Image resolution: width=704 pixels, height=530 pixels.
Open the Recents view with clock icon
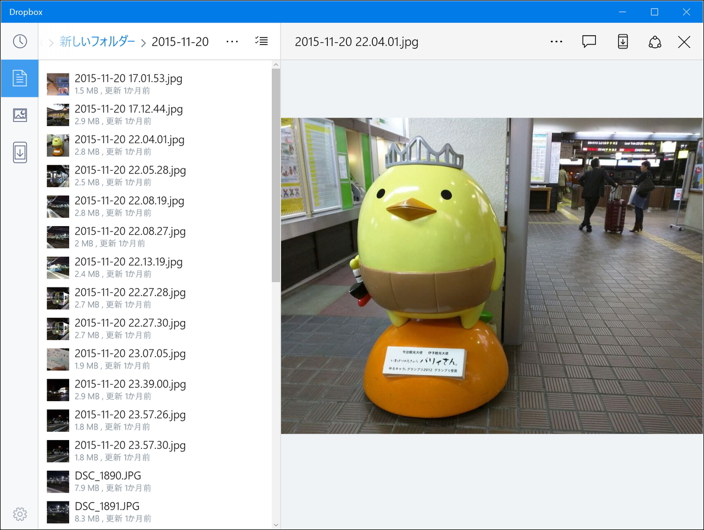[x=20, y=41]
